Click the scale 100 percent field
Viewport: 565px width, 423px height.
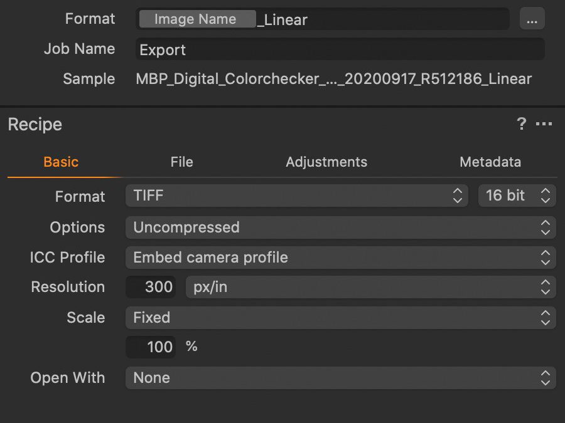[x=151, y=347]
